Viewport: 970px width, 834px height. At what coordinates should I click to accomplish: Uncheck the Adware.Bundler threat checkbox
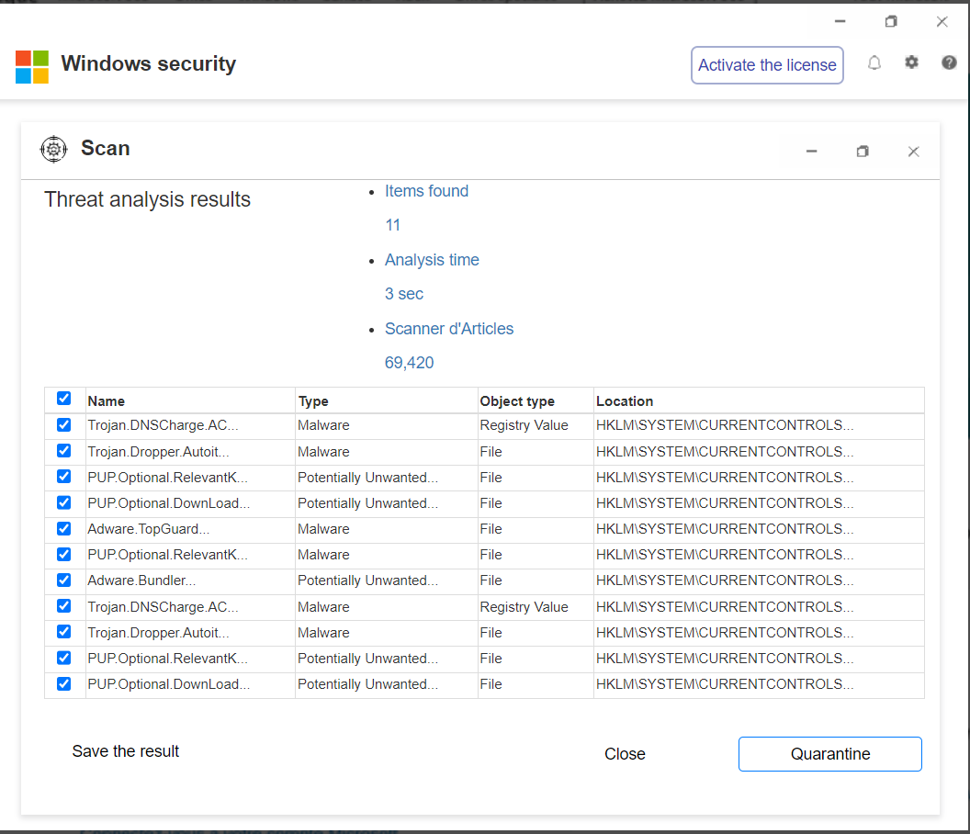coord(64,580)
